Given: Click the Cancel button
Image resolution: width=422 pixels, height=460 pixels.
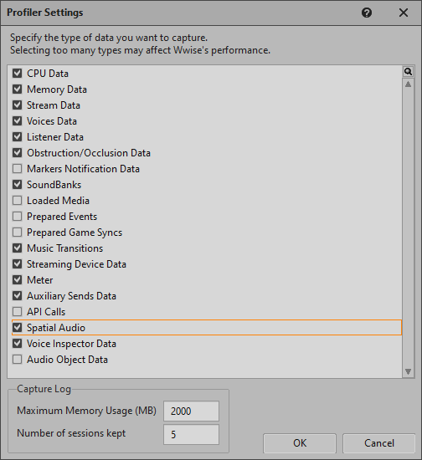Looking at the screenshot, I should 378,443.
